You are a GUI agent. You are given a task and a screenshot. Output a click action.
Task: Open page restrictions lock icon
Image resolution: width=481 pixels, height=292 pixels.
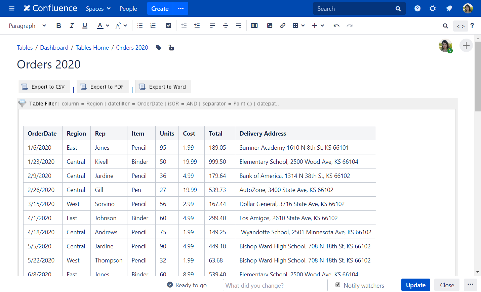tap(171, 48)
